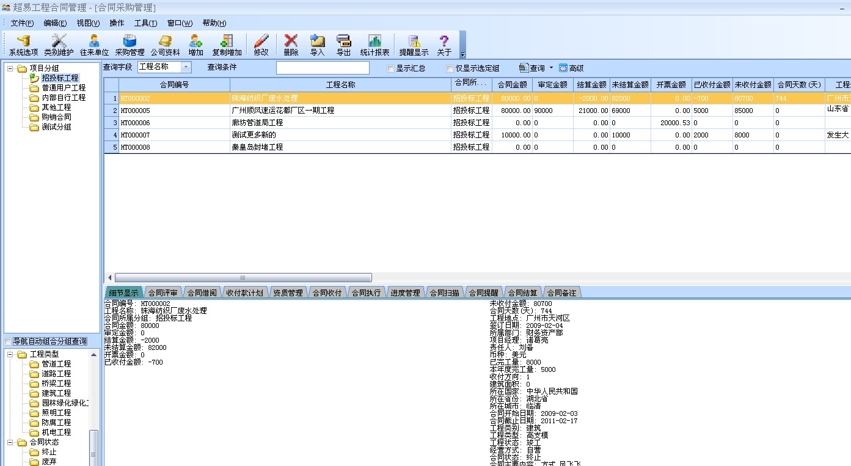The height and width of the screenshot is (466, 851).
Task: Toggle 导航自动组合分组查询 checkbox
Action: pyautogui.click(x=7, y=341)
